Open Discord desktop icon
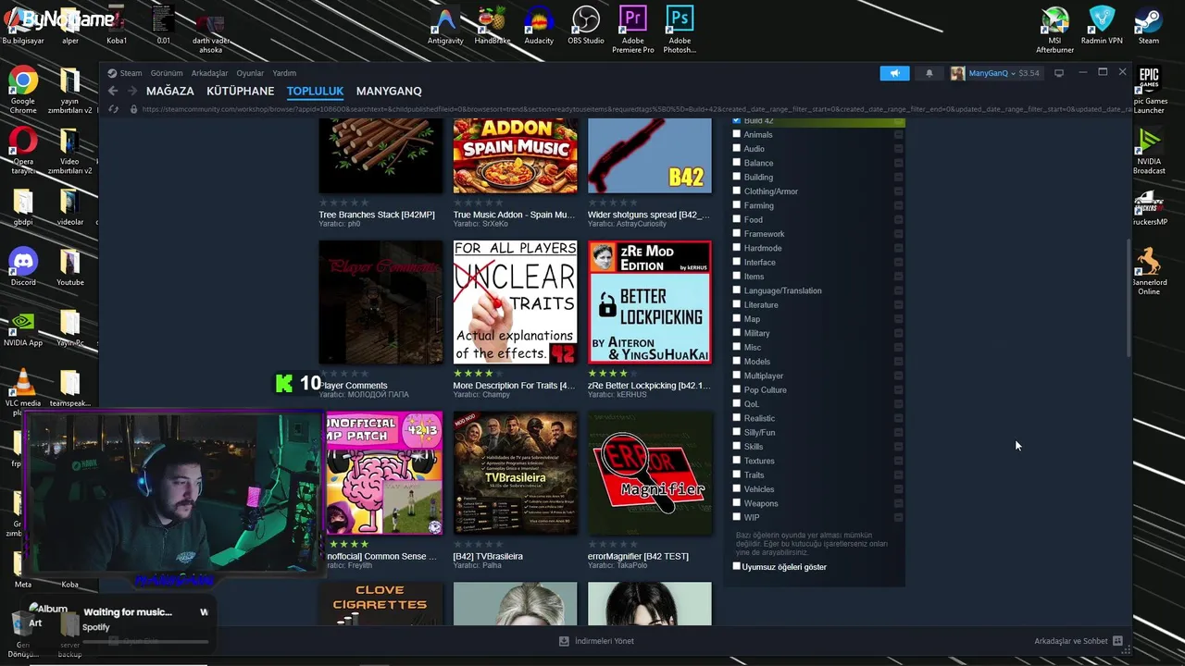This screenshot has height=666, width=1185. (x=23, y=266)
